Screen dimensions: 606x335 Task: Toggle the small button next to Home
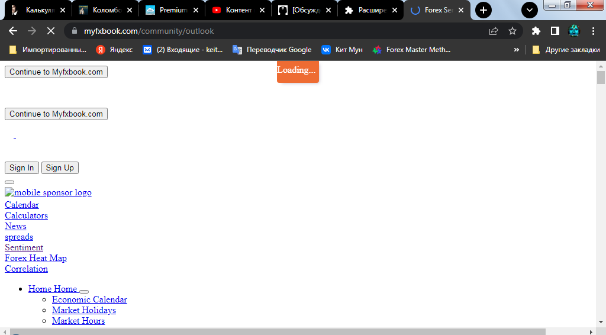pyautogui.click(x=84, y=292)
